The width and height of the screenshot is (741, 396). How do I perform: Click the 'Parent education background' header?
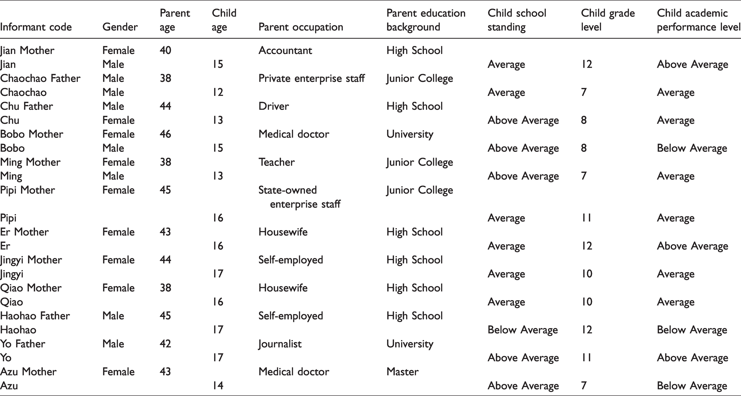[426, 20]
